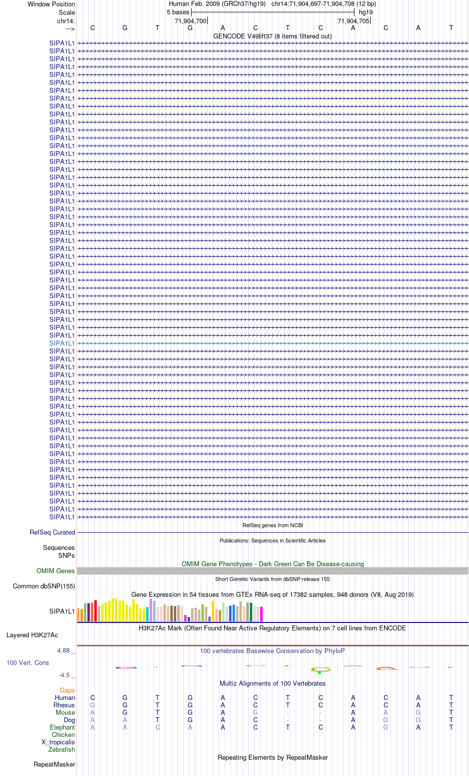469x776 pixels.
Task: Click the Window Position label
Action: (x=51, y=4)
